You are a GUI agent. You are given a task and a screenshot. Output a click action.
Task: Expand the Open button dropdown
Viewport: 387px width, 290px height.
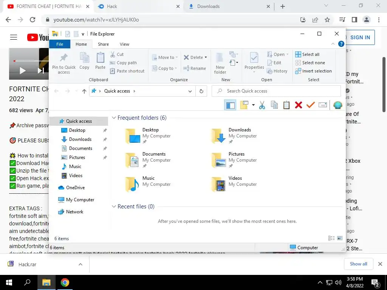click(287, 54)
